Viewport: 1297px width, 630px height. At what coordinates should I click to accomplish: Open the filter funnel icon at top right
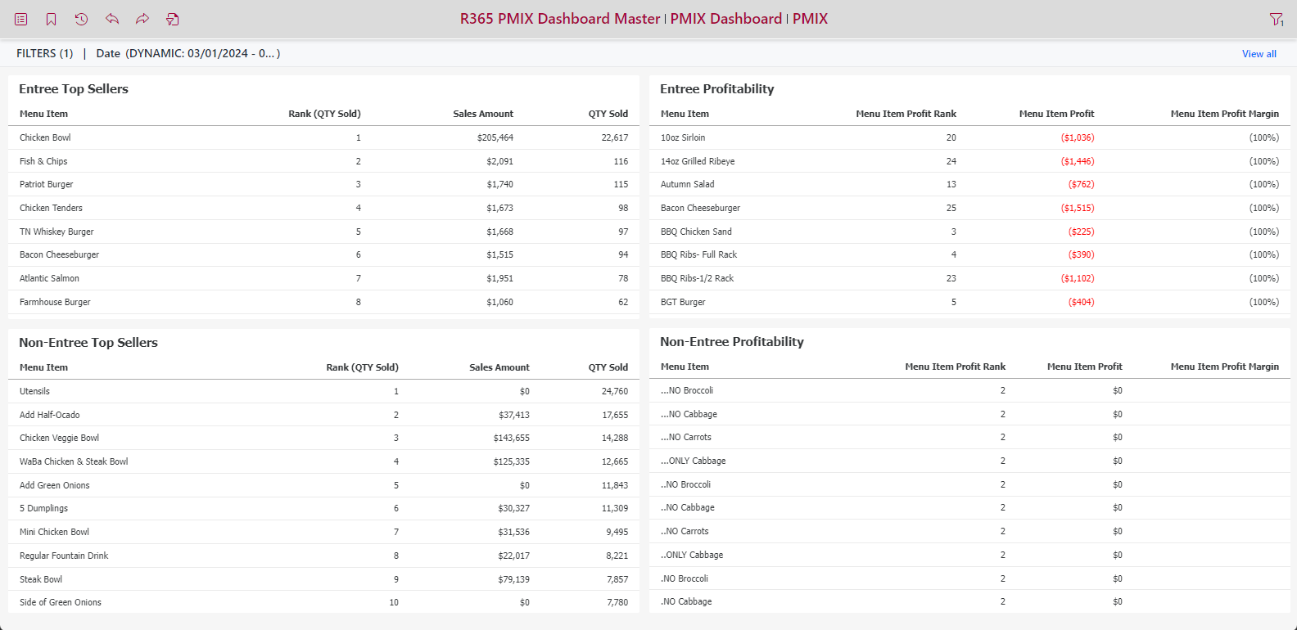pyautogui.click(x=1277, y=19)
